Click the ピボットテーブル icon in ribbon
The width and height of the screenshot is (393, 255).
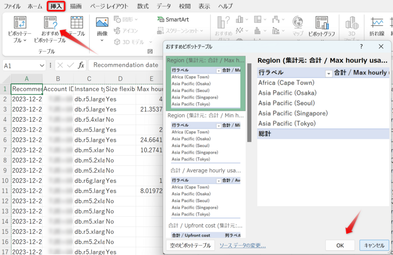(x=20, y=23)
